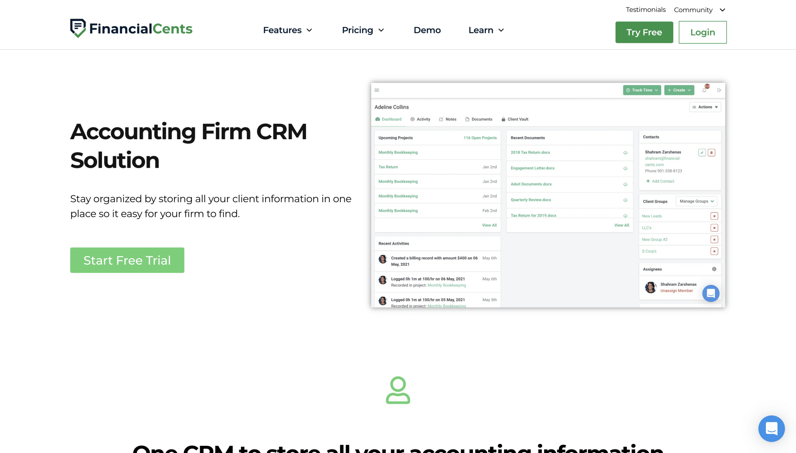Open Engagement Letter.docx
This screenshot has width=796, height=453.
tap(532, 168)
